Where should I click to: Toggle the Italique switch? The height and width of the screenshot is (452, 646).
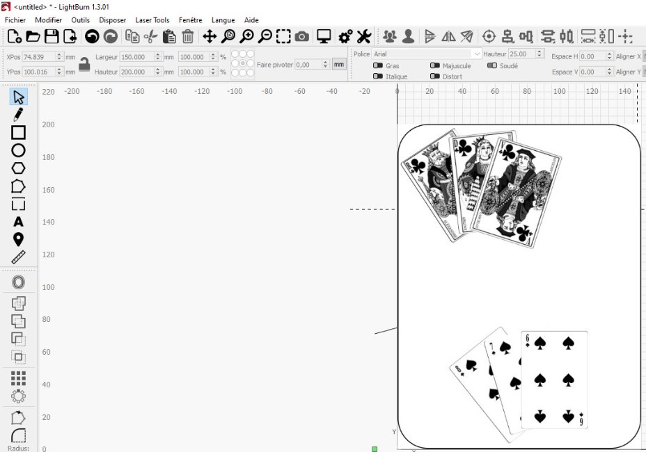coord(378,76)
